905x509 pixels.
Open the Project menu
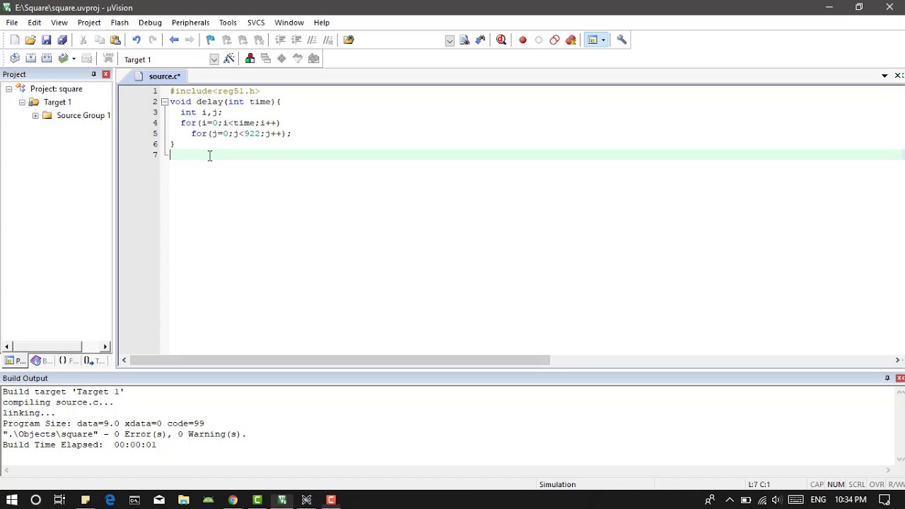(89, 23)
